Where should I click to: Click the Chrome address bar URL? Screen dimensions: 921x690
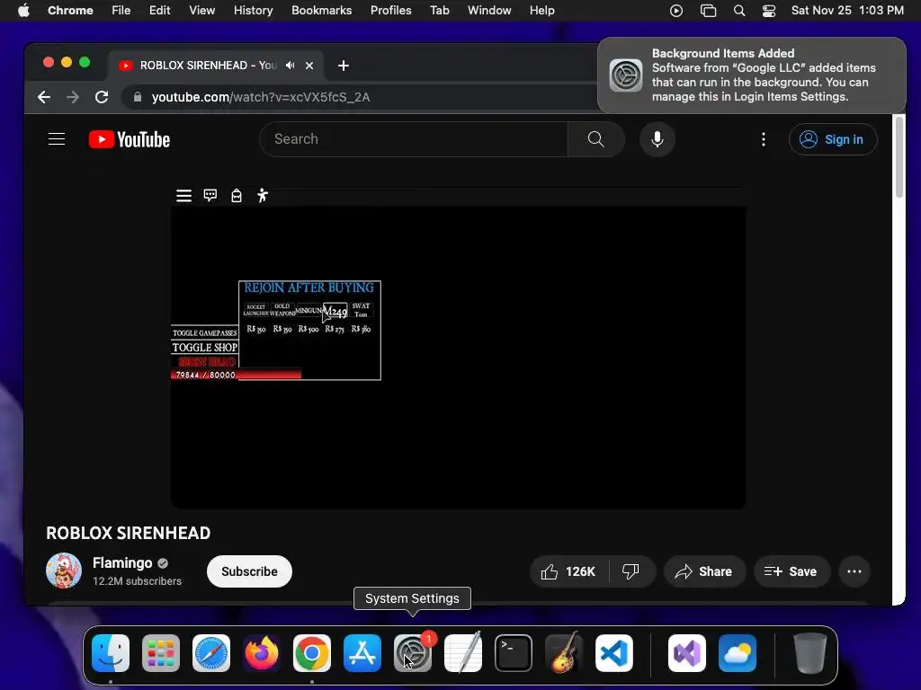pyautogui.click(x=261, y=97)
